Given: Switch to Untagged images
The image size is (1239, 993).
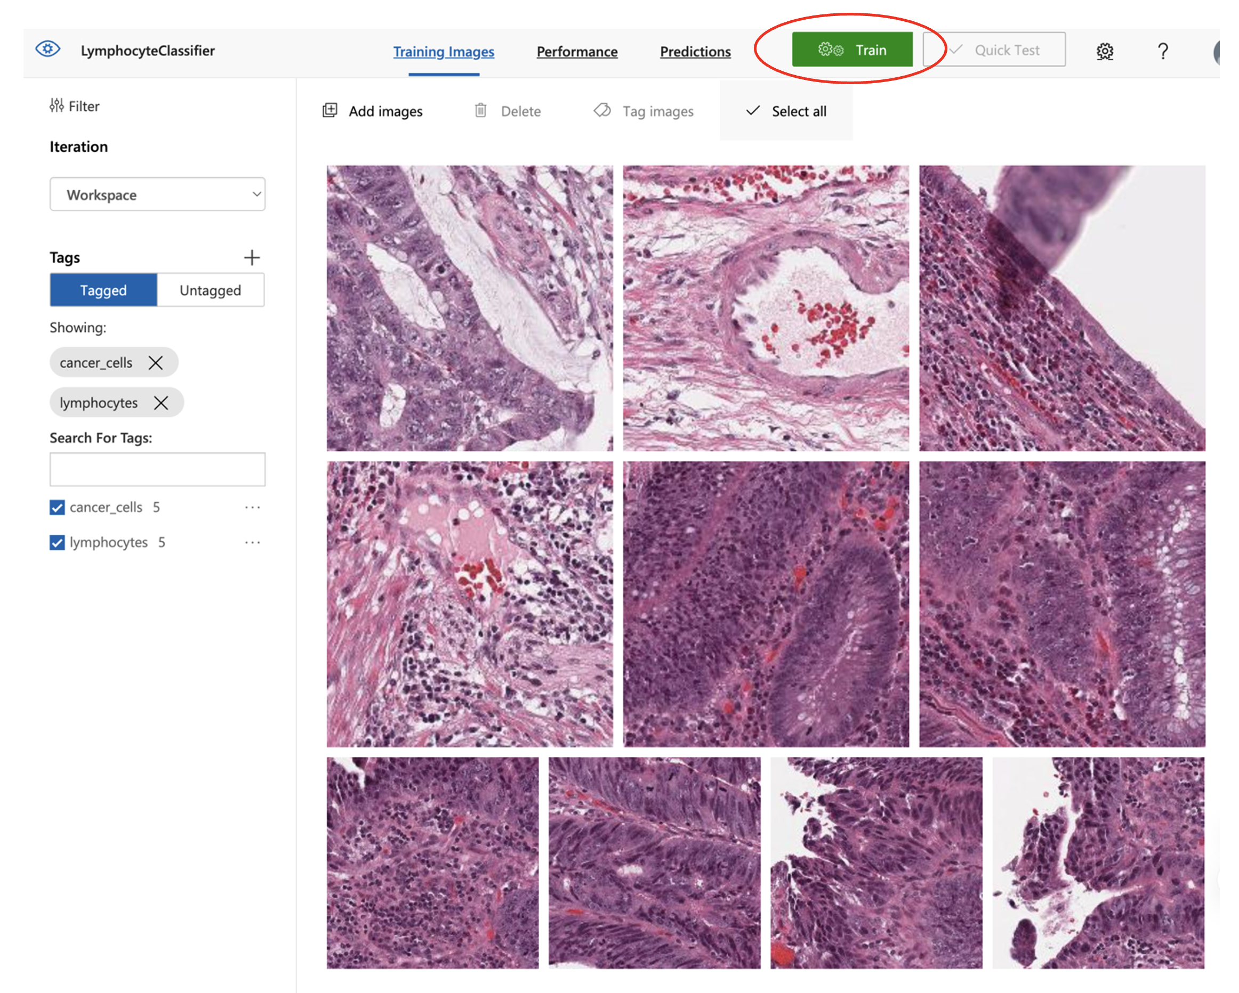Looking at the screenshot, I should pos(211,290).
